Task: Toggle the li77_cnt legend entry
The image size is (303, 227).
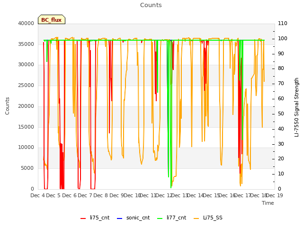Action: coord(171,218)
